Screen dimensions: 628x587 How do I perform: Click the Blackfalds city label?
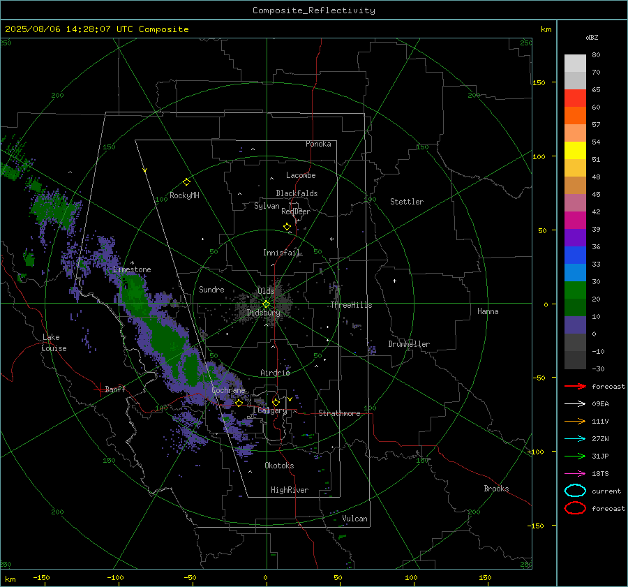[x=297, y=193]
